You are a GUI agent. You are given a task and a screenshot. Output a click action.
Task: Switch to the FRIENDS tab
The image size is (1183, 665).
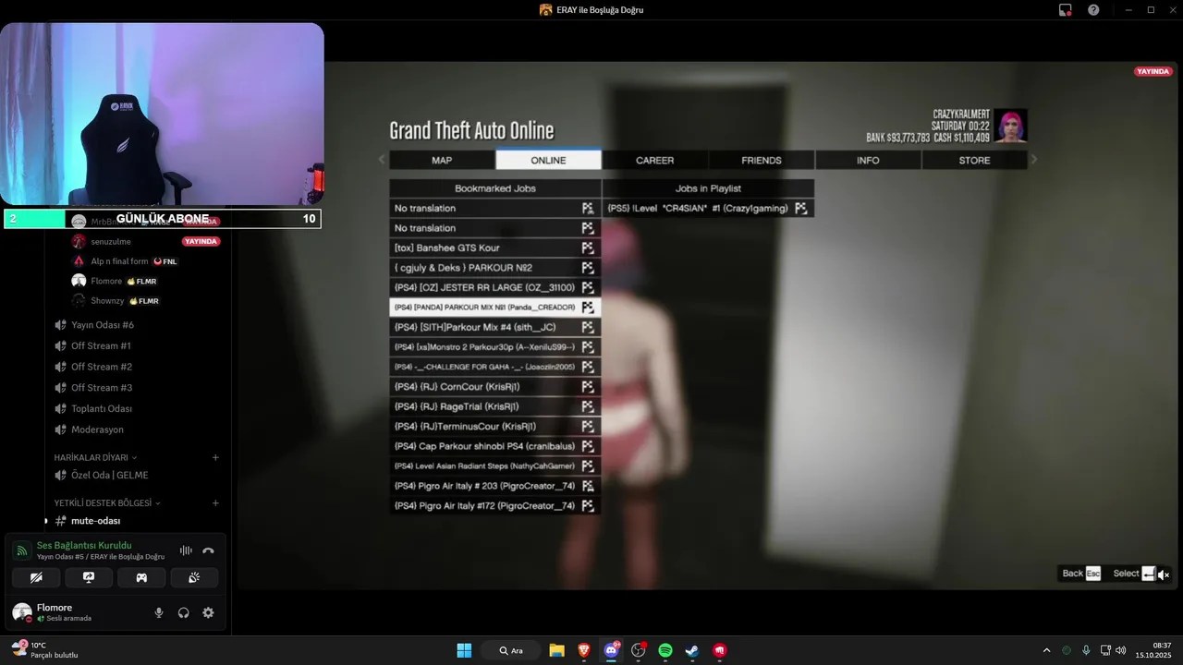[x=762, y=160]
